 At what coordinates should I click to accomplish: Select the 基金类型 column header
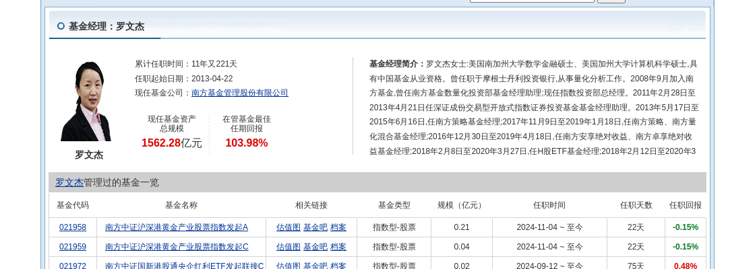tap(394, 205)
